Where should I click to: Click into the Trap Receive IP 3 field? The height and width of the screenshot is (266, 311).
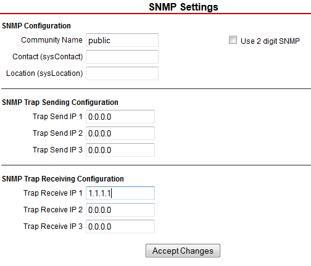coord(120,227)
